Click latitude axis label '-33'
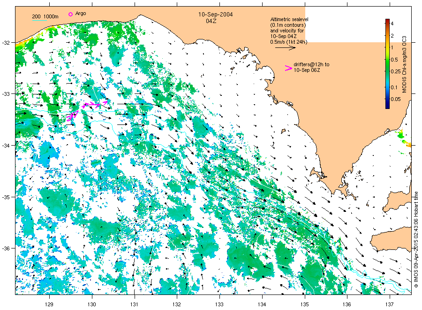The width and height of the screenshot is (422, 310). [x=6, y=94]
